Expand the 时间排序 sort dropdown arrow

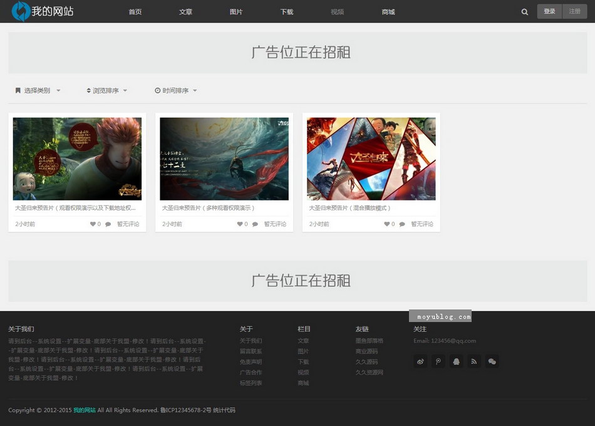click(x=195, y=90)
